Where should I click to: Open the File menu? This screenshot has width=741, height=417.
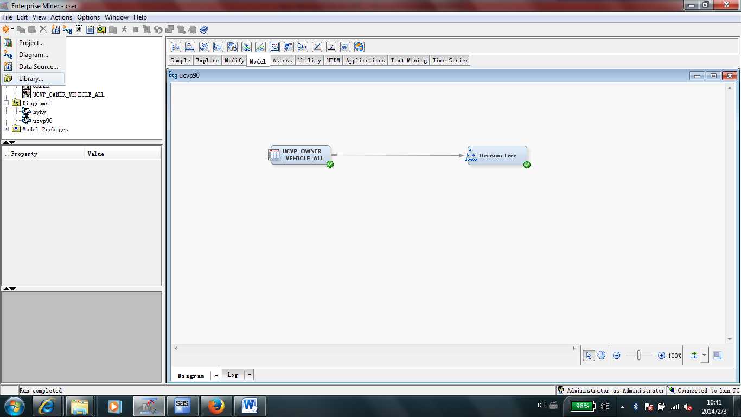coord(7,17)
